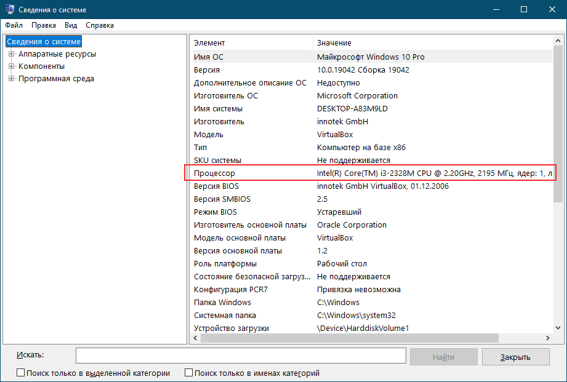567x382 pixels.
Task: Open the Правка menu
Action: click(x=44, y=25)
